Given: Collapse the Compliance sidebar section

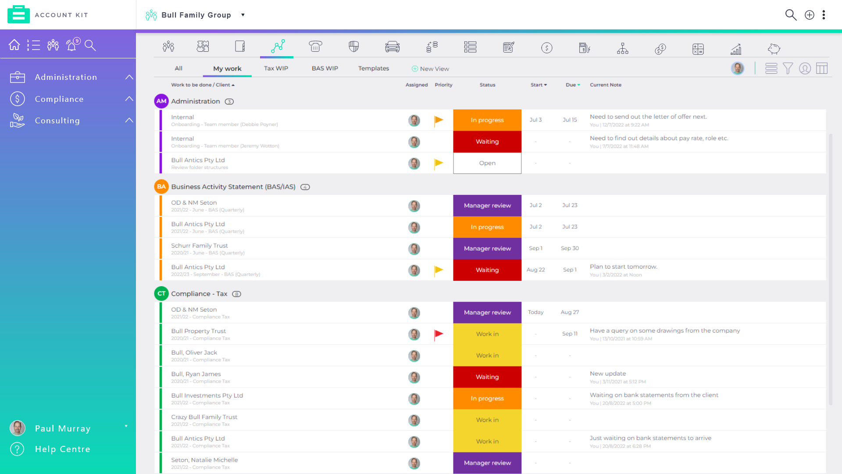Looking at the screenshot, I should (129, 99).
